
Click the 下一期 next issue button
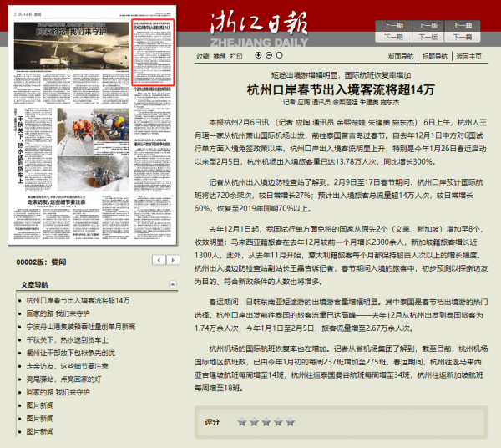(x=393, y=37)
